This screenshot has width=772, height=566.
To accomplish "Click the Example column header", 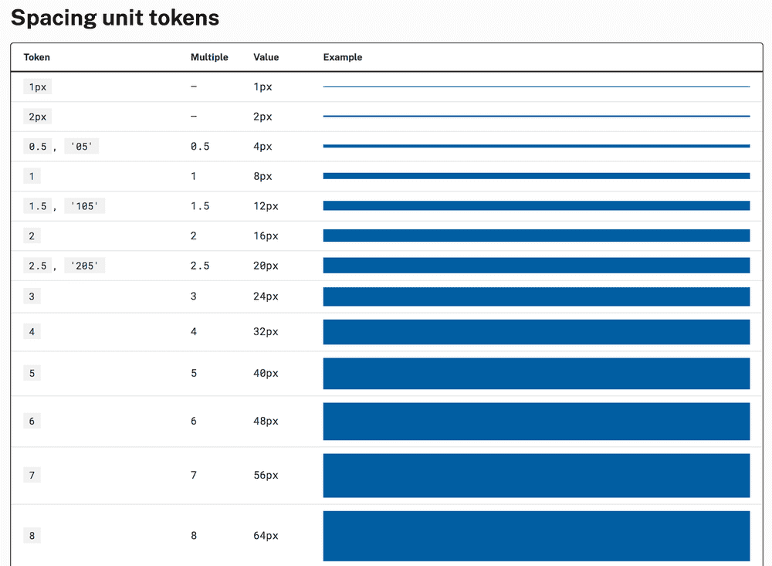I will point(343,57).
